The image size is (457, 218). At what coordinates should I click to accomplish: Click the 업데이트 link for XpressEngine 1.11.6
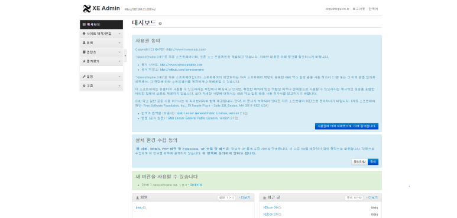pyautogui.click(x=196, y=185)
